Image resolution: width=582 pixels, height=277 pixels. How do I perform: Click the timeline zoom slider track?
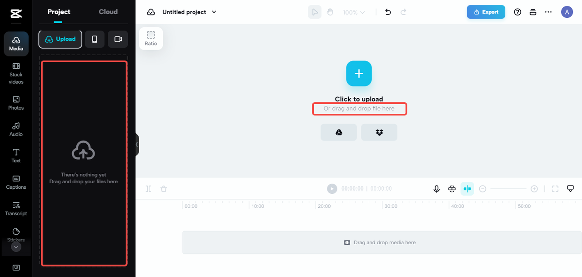click(x=508, y=189)
